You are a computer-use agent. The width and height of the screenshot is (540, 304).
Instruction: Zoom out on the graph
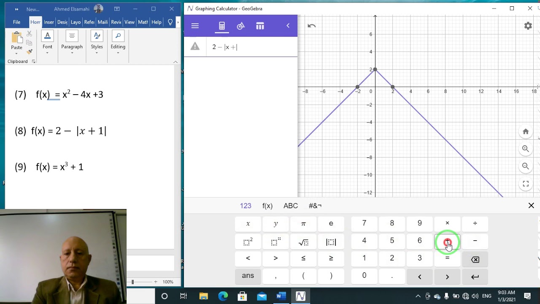pos(526,166)
